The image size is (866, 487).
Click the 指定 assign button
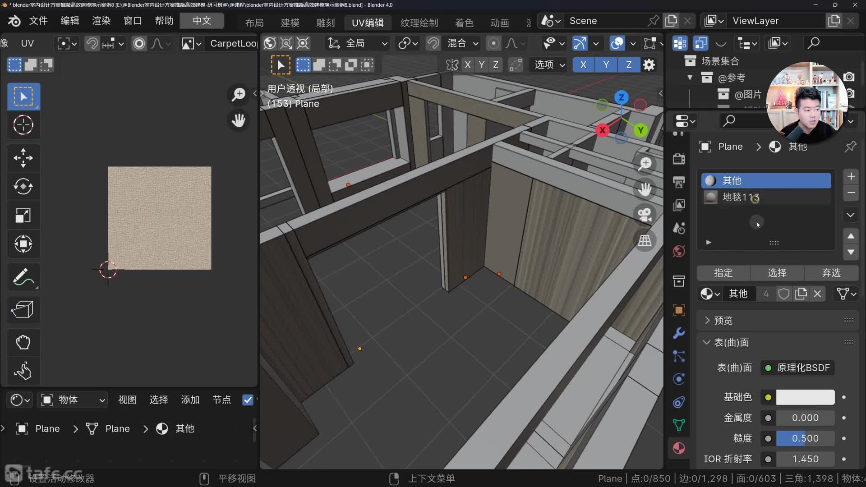723,273
